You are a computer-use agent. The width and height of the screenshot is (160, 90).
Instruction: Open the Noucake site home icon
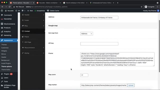[6, 10]
